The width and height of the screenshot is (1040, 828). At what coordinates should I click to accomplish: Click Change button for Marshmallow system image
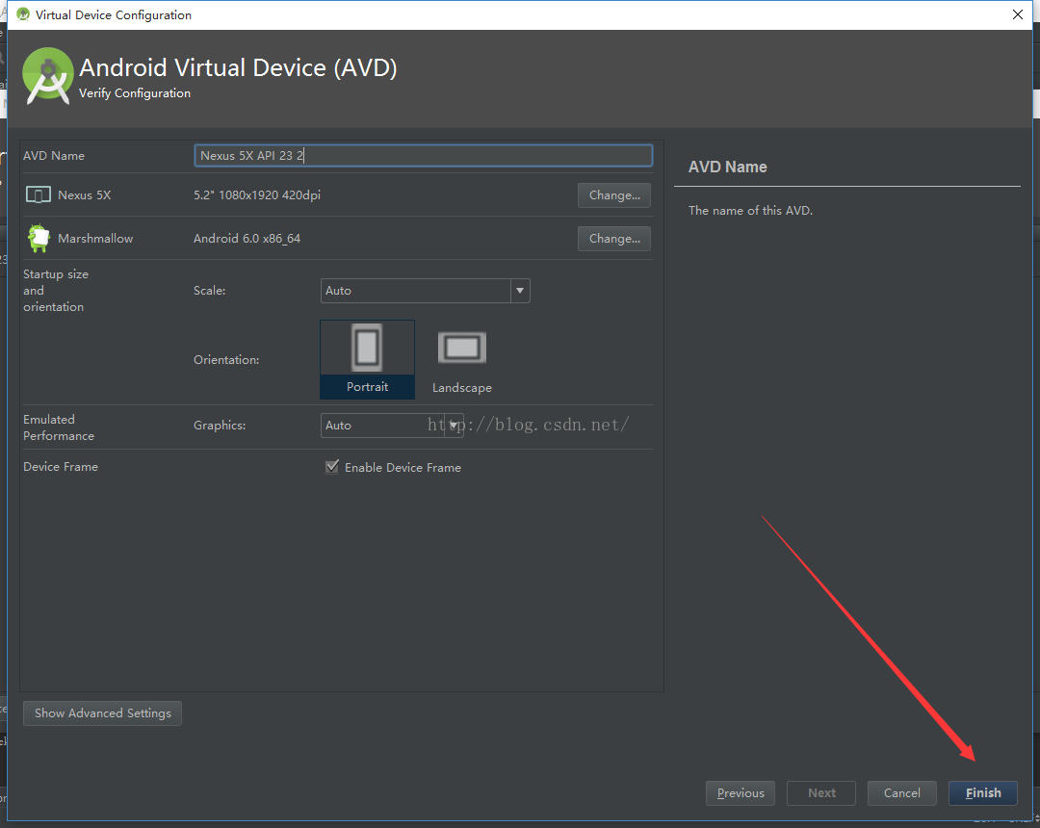[614, 239]
